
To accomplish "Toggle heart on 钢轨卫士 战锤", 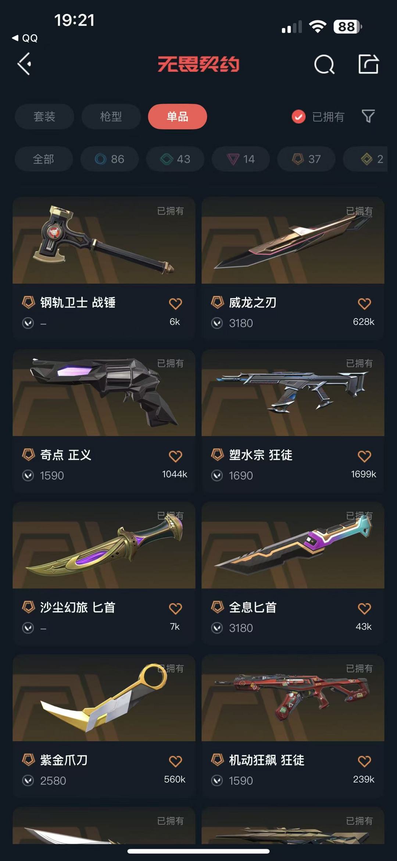I will coord(175,303).
